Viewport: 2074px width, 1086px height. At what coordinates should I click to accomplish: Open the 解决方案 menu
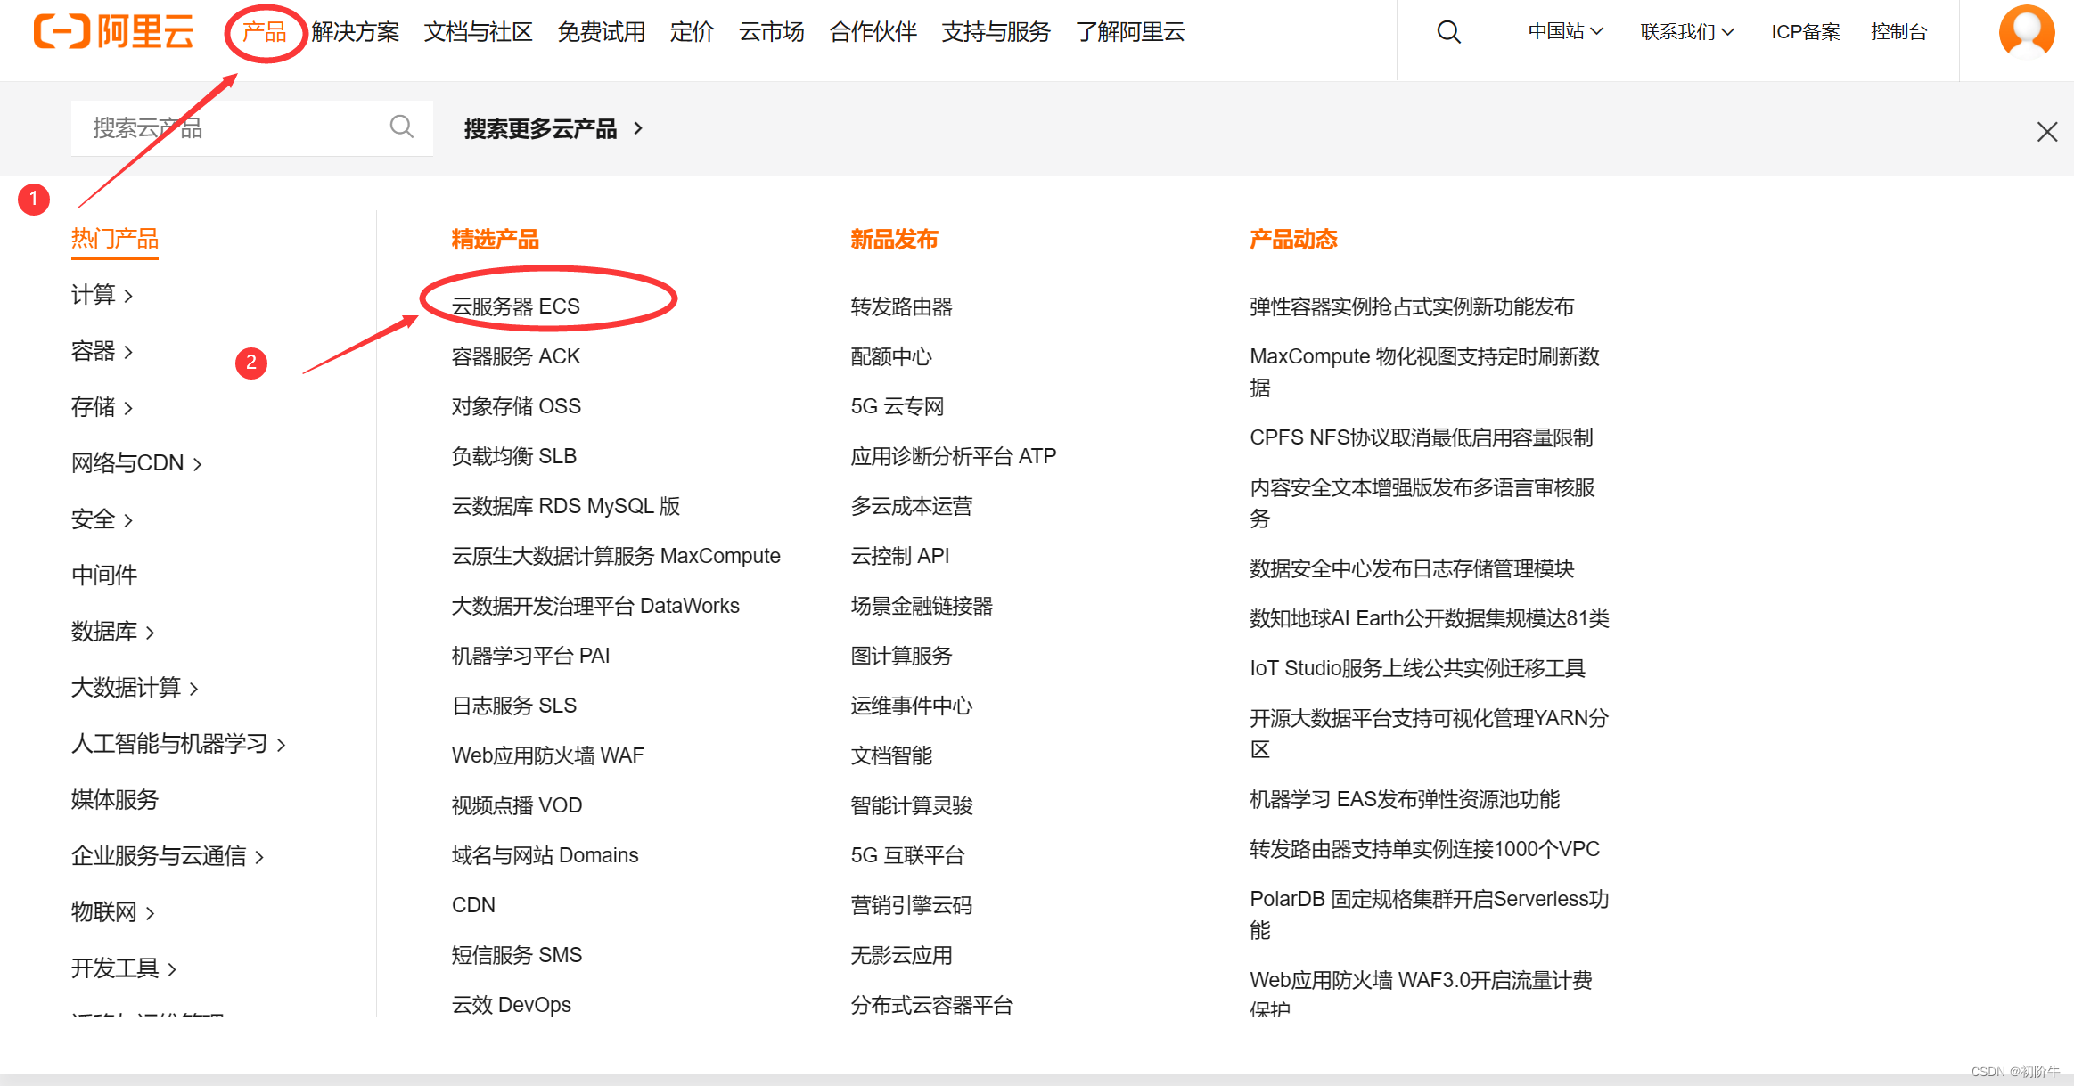click(355, 32)
